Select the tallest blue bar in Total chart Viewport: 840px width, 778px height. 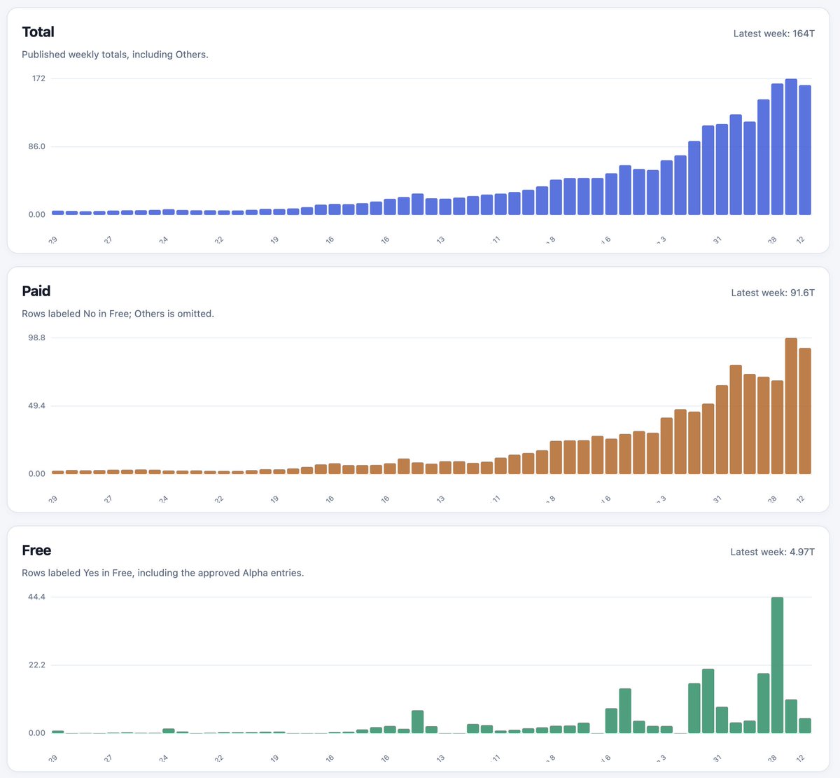(791, 147)
